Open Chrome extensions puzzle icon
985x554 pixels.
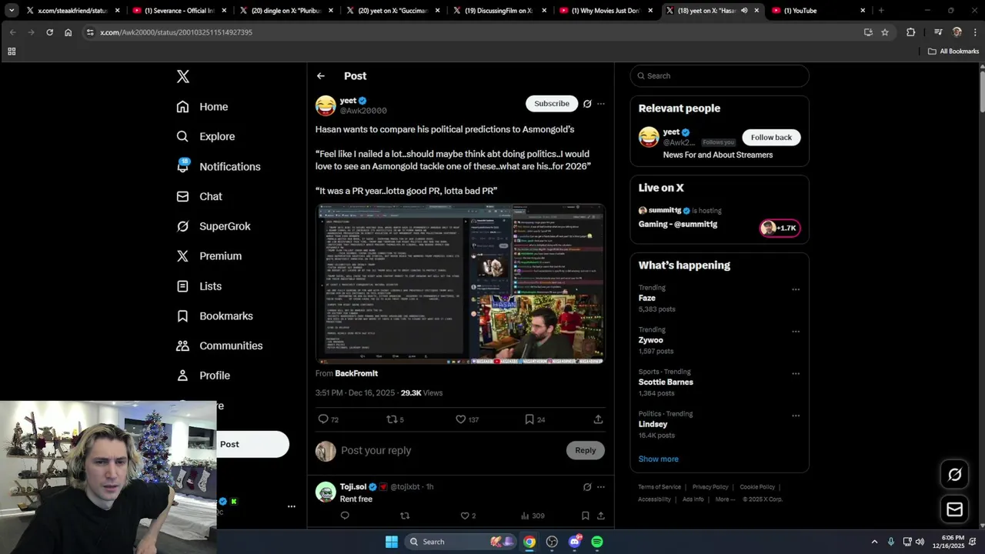tap(911, 32)
